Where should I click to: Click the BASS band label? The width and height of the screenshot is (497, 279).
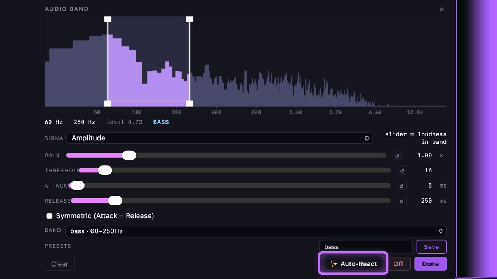(x=161, y=122)
